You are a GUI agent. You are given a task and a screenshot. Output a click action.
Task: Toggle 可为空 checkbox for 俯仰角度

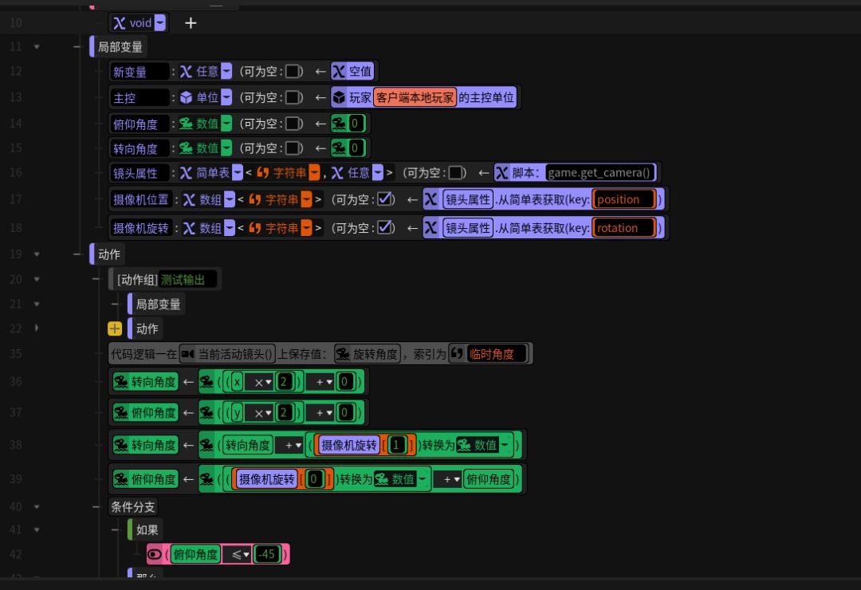[293, 124]
